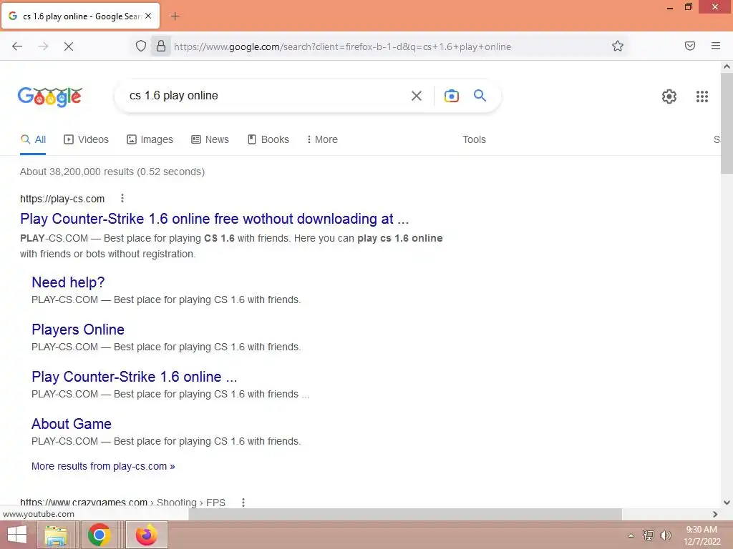The width and height of the screenshot is (733, 549).
Task: Click the crazygames.com result URL
Action: click(122, 503)
